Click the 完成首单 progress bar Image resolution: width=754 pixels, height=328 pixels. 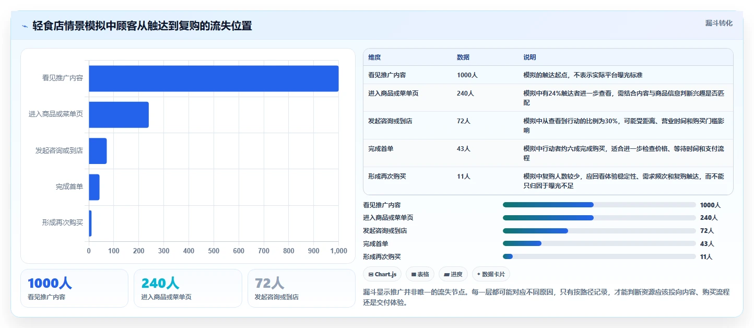pyautogui.click(x=599, y=243)
